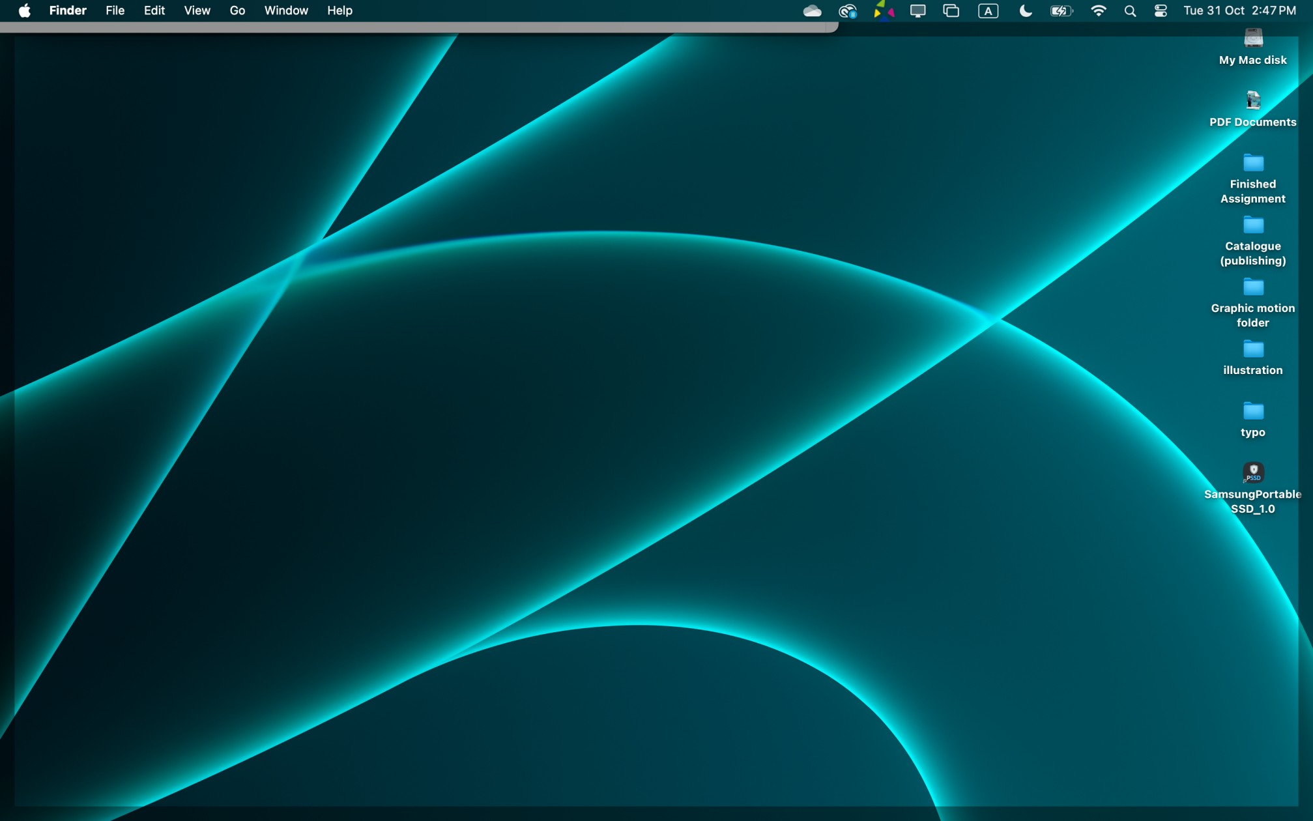Open Spotlight search magnifier

[x=1130, y=10]
